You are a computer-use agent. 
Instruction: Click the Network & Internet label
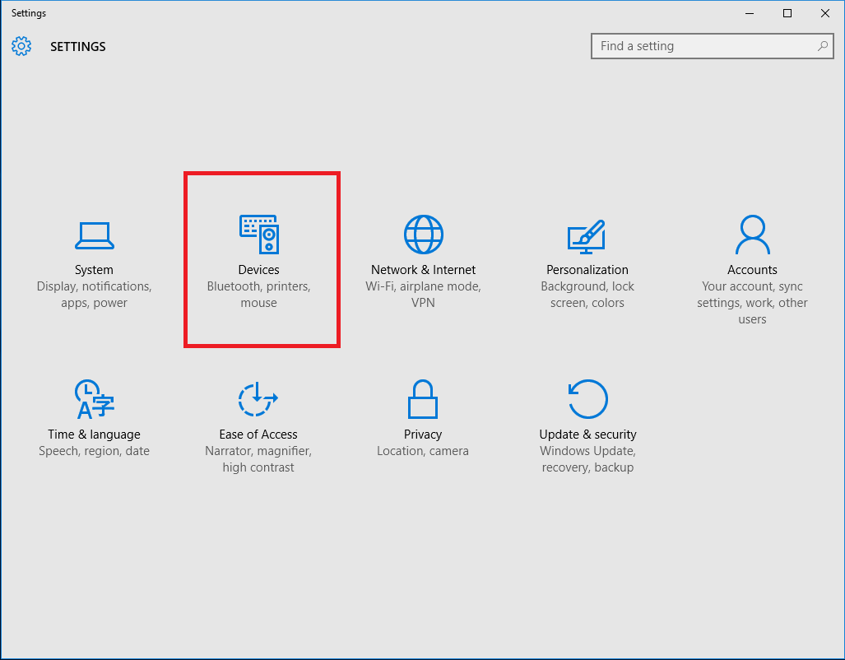[423, 270]
